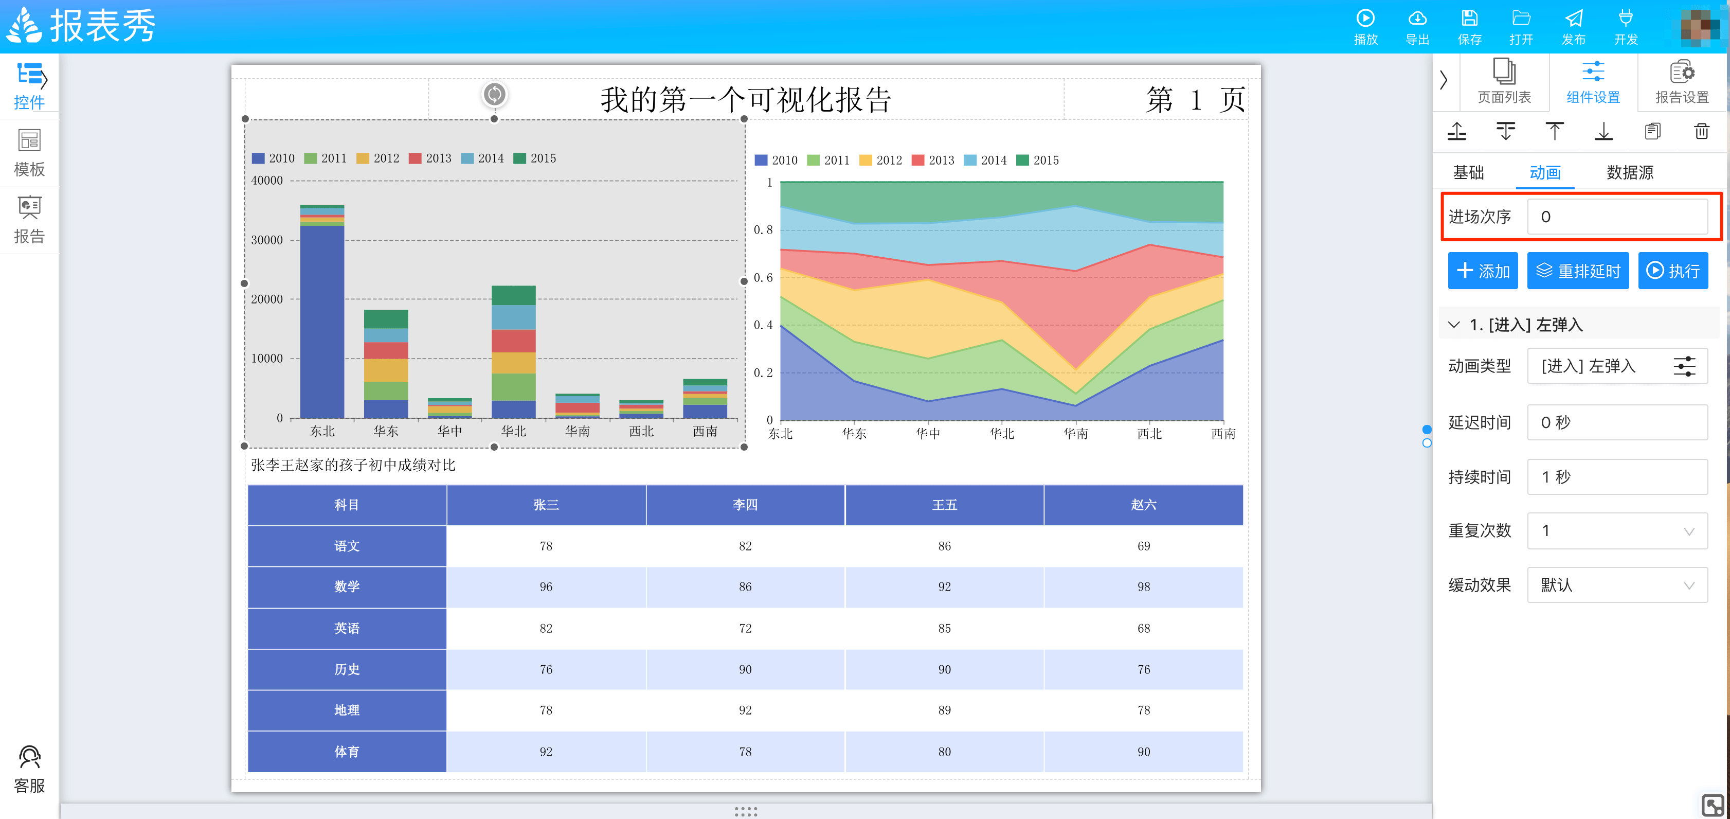Click the rotate handle above the bar chart
The width and height of the screenshot is (1730, 819).
[x=494, y=94]
